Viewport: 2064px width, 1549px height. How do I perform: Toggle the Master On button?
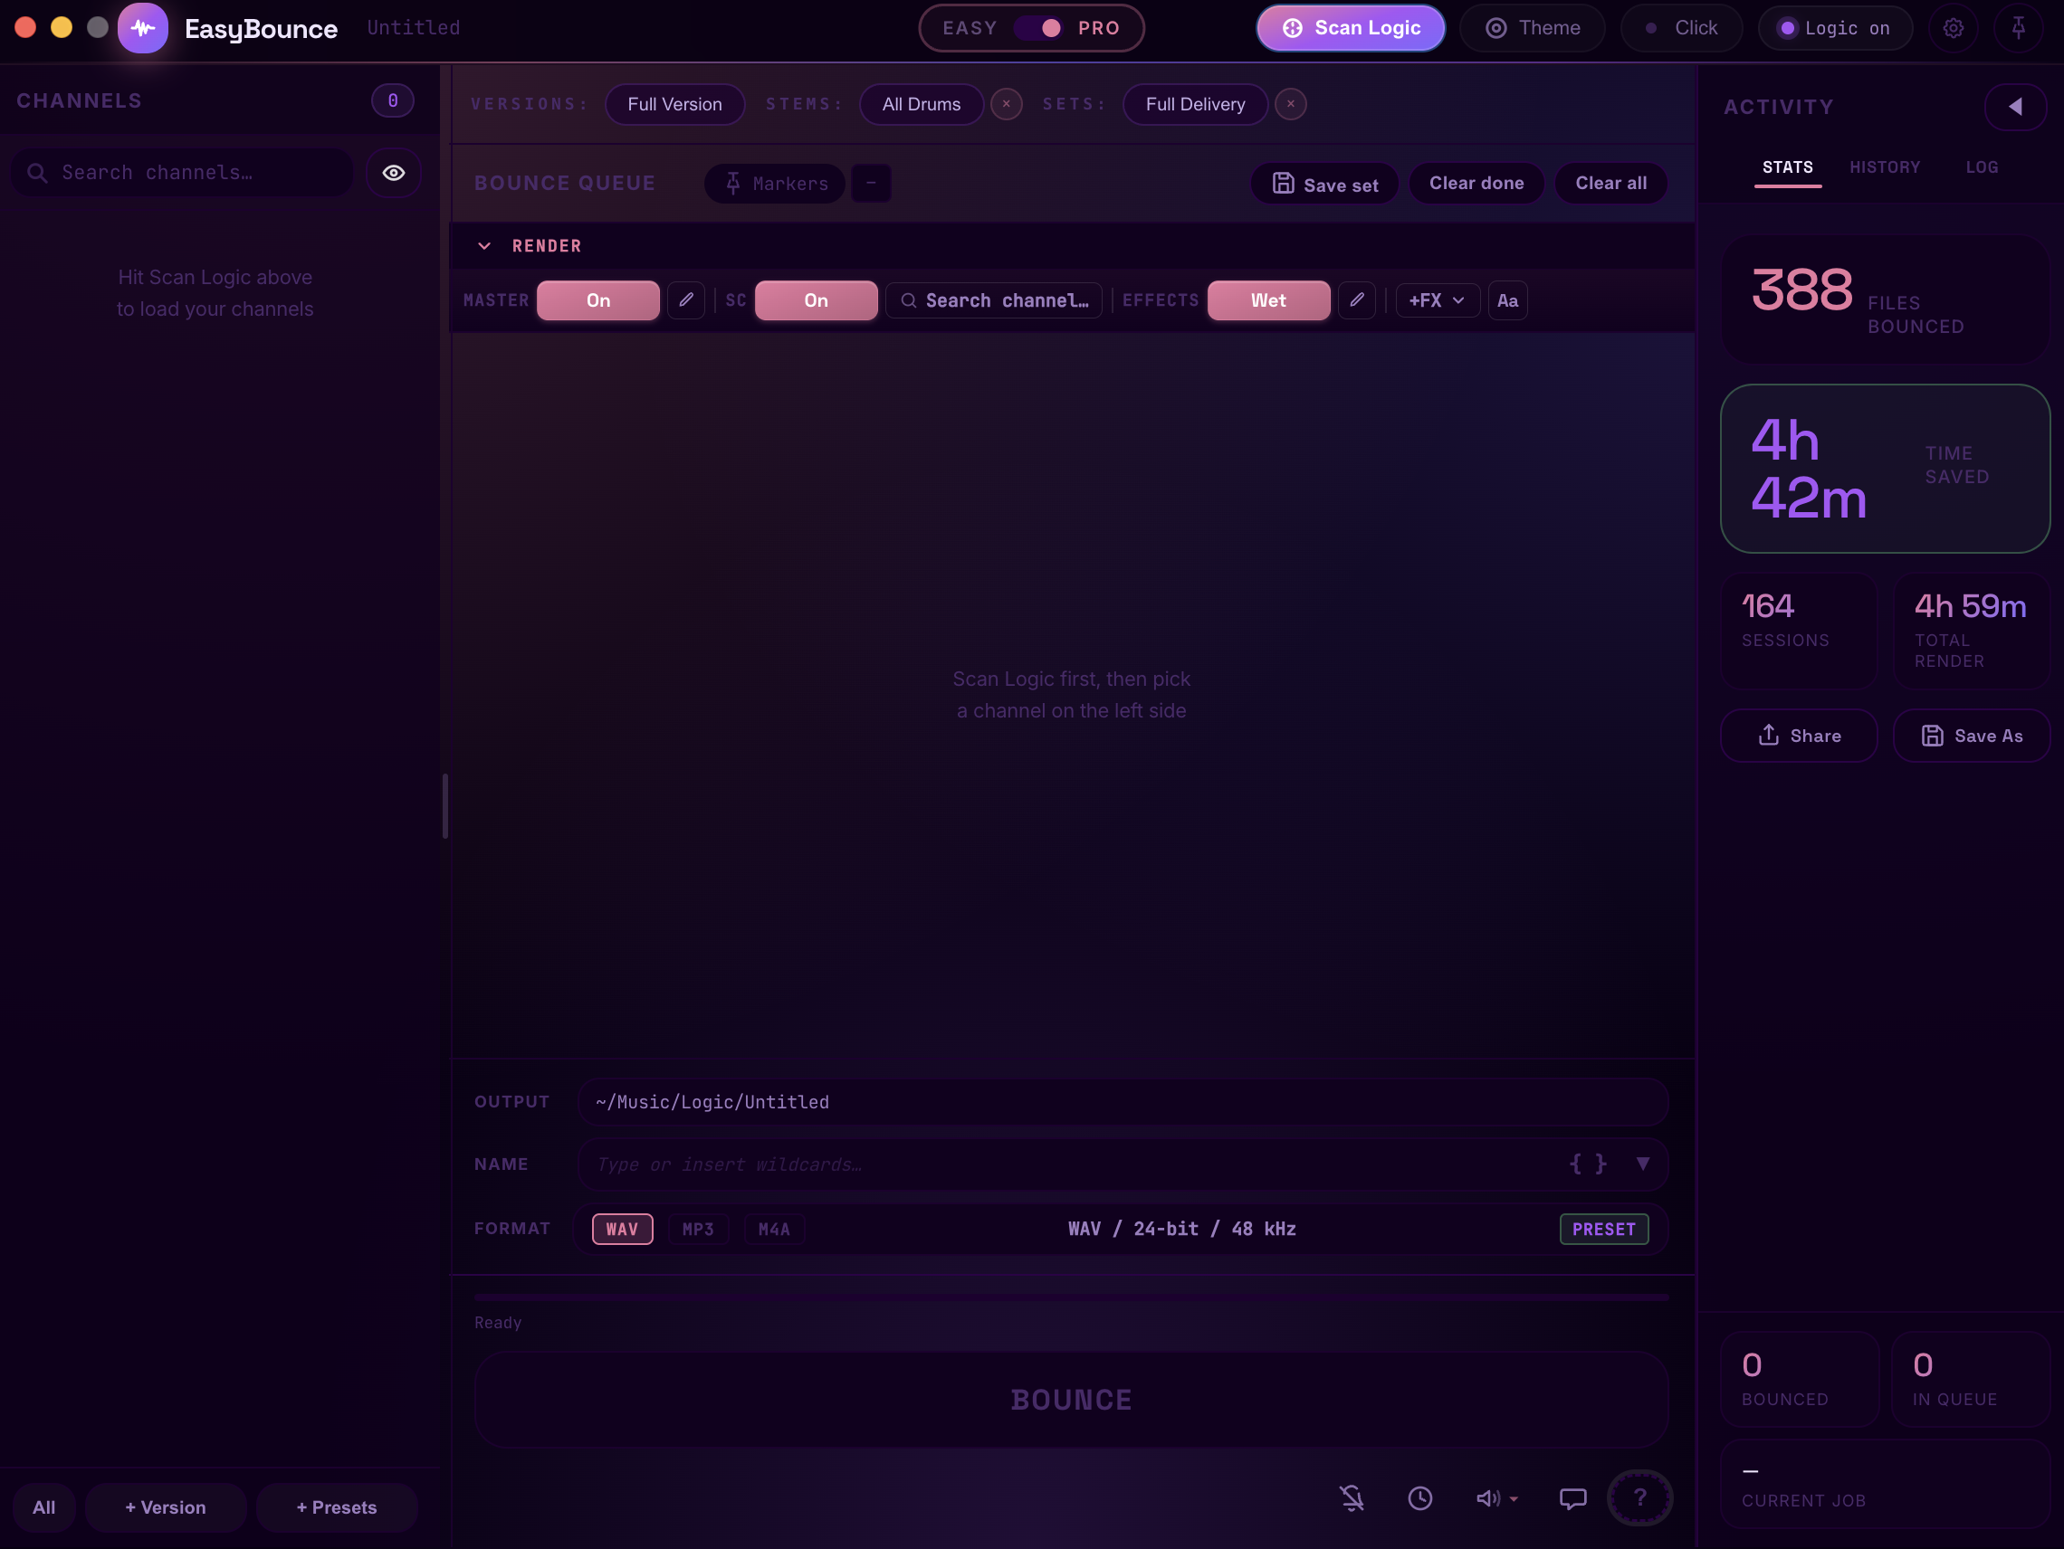point(598,300)
